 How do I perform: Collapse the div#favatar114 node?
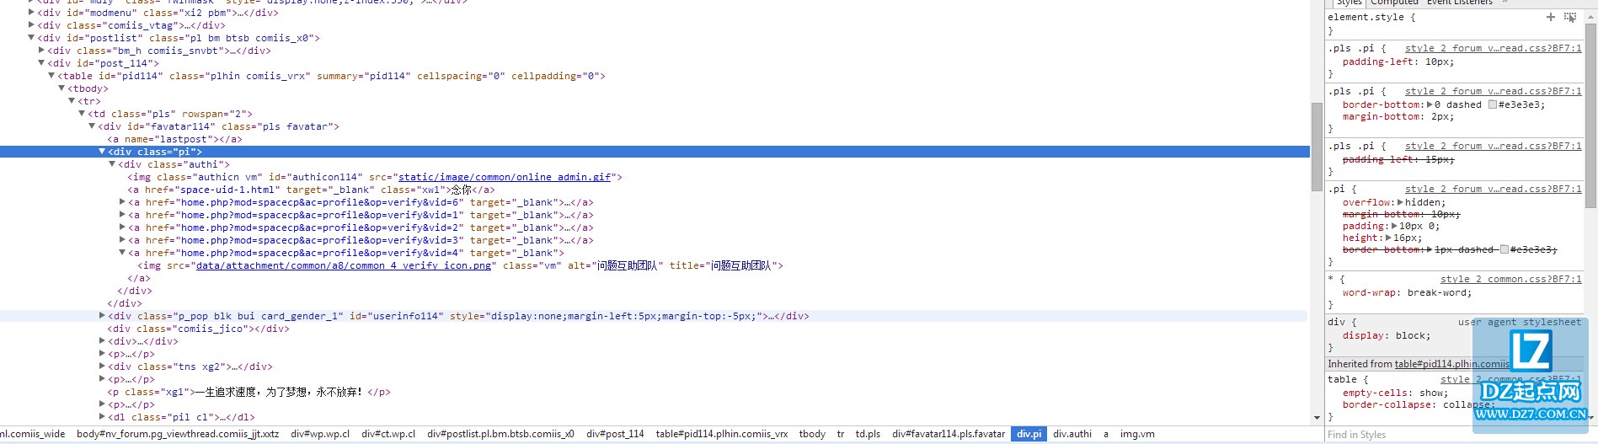pos(93,126)
